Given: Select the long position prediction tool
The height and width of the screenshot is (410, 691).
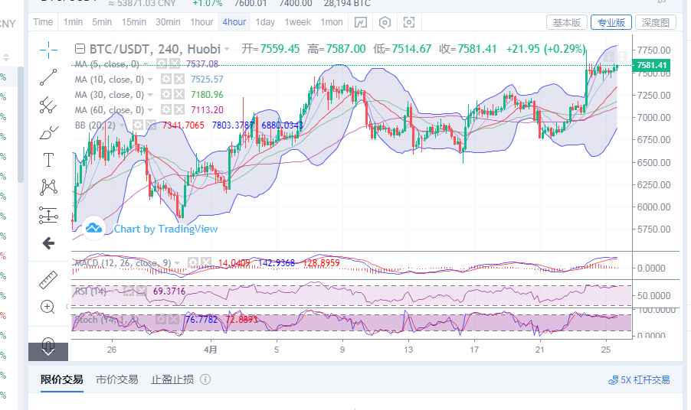Looking at the screenshot, I should pos(48,216).
